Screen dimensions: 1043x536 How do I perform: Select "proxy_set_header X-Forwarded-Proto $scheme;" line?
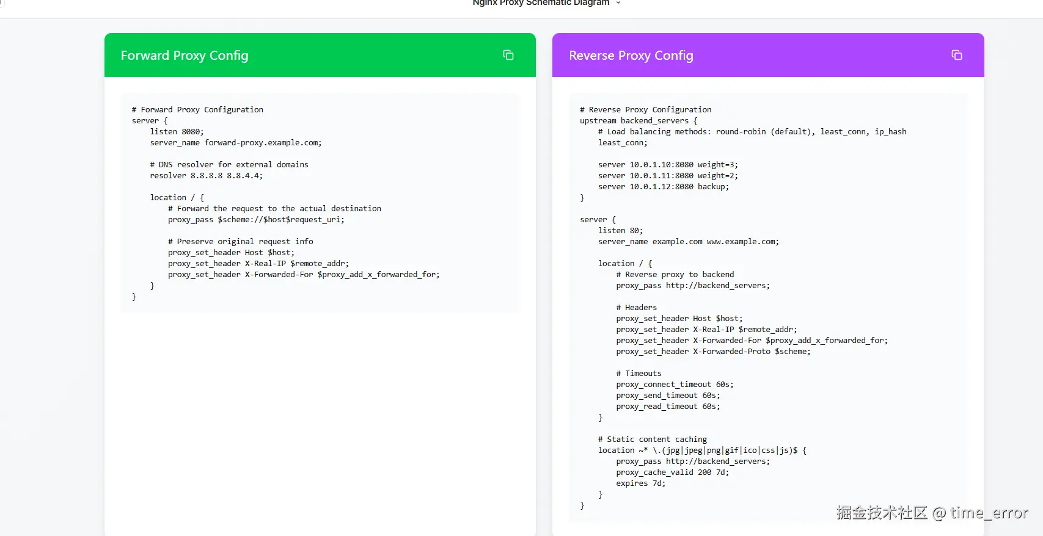(x=714, y=352)
